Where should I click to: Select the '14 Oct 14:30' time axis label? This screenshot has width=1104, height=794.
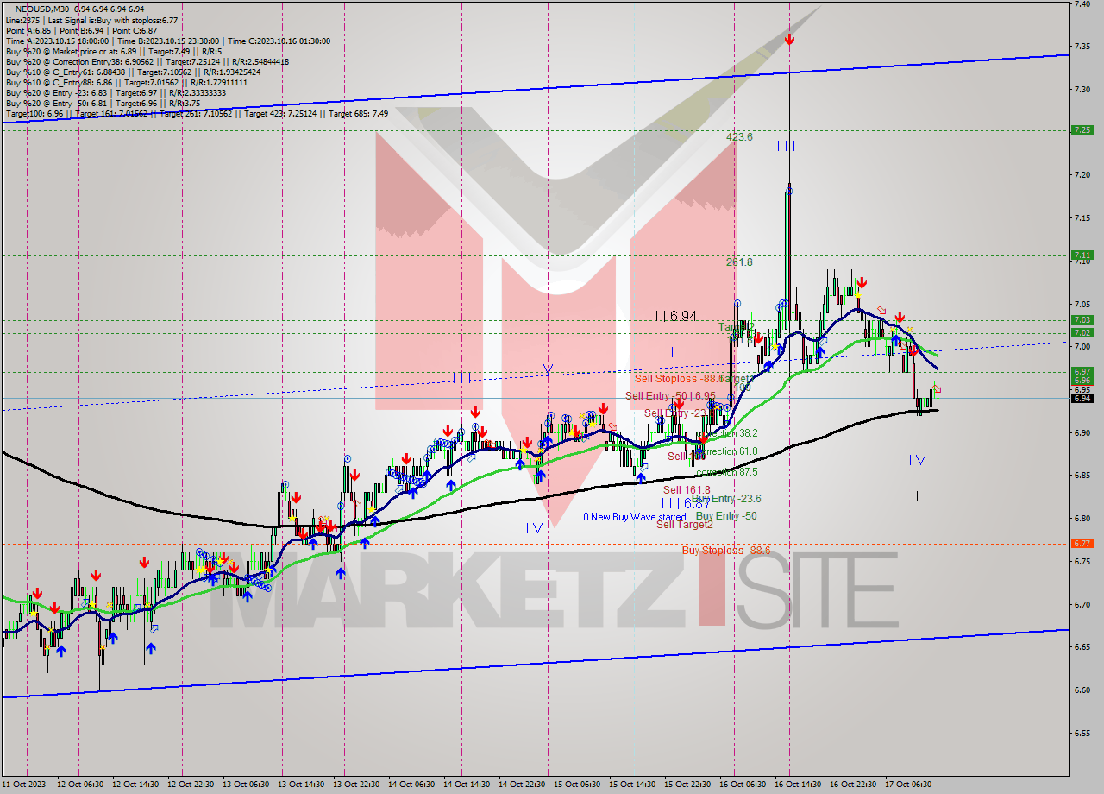468,785
